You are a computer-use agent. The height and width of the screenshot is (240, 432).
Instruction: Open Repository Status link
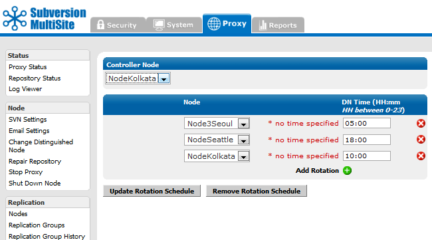(35, 78)
